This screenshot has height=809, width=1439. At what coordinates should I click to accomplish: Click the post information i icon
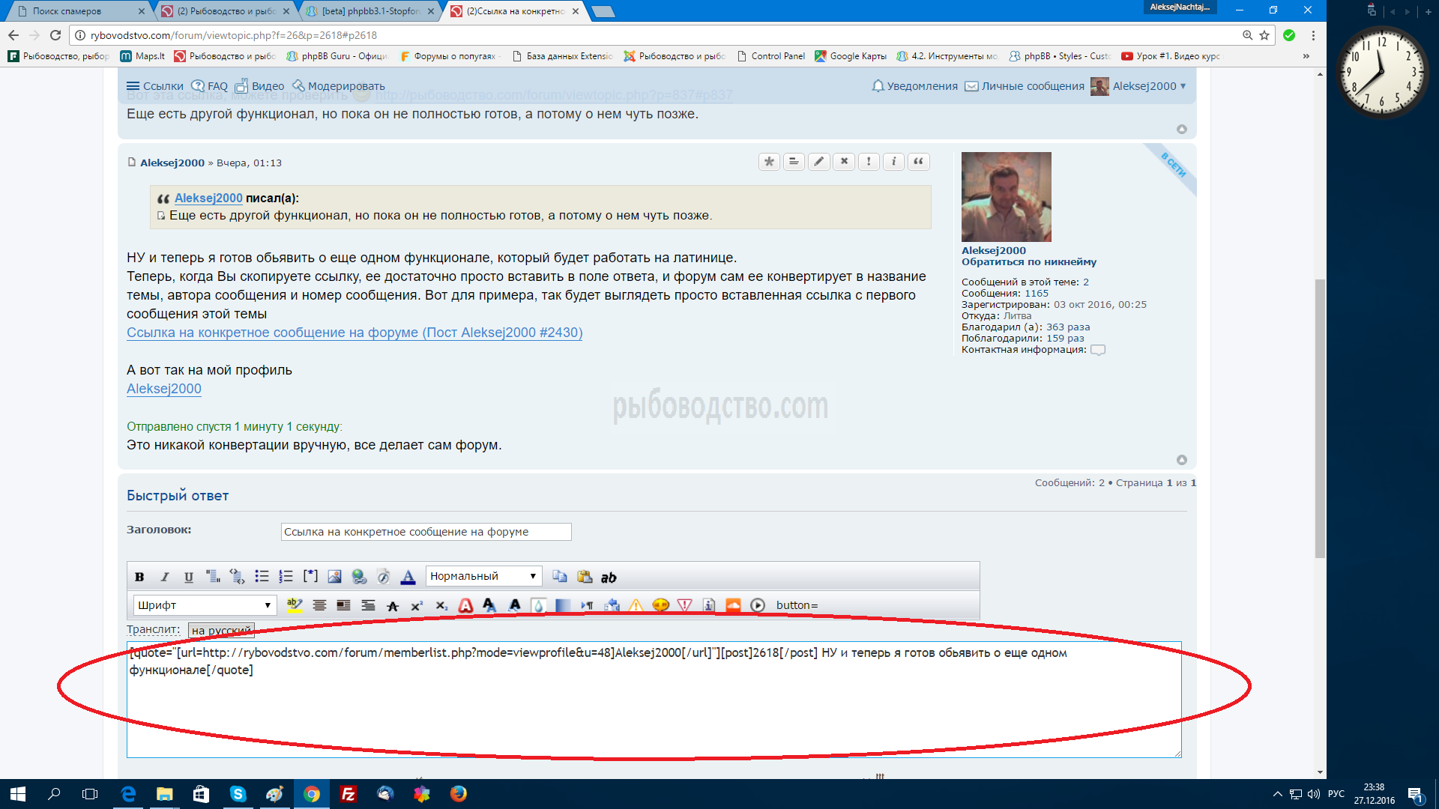coord(893,162)
